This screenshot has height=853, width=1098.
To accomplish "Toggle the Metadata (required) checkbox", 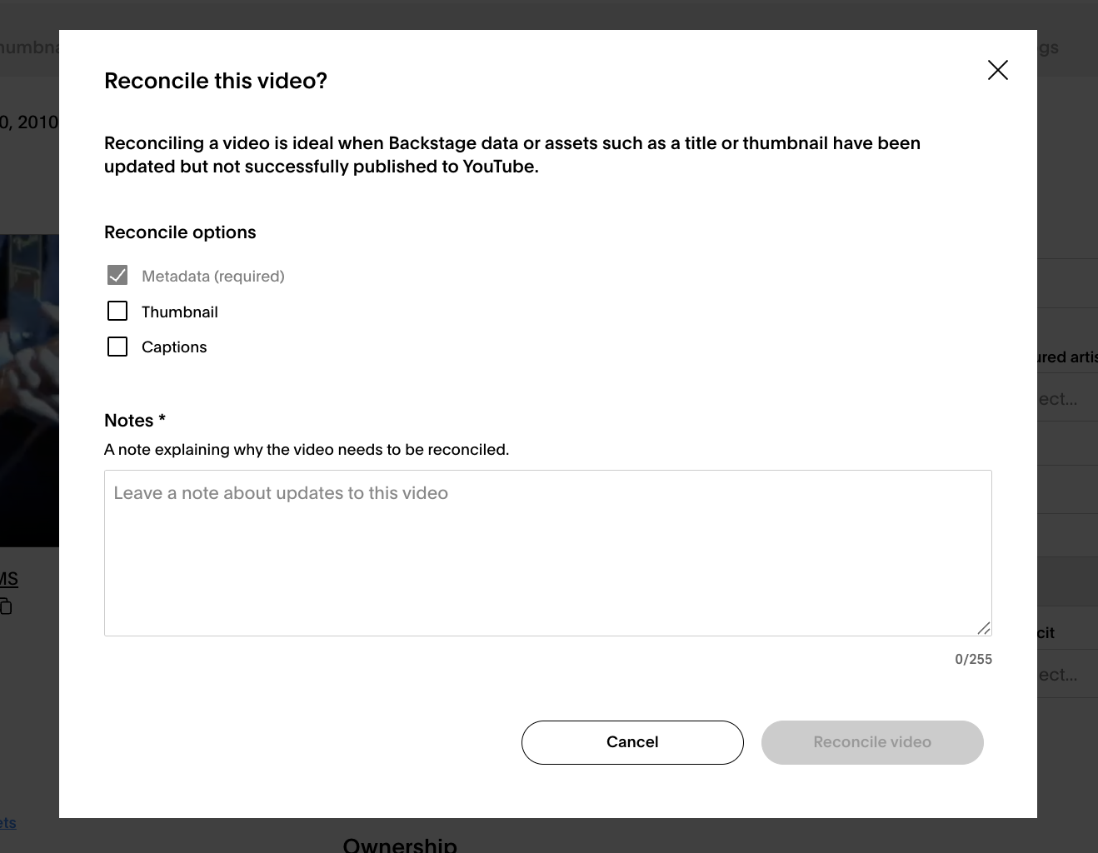I will coord(117,276).
